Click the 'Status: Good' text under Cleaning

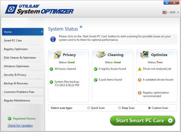coord(113,62)
